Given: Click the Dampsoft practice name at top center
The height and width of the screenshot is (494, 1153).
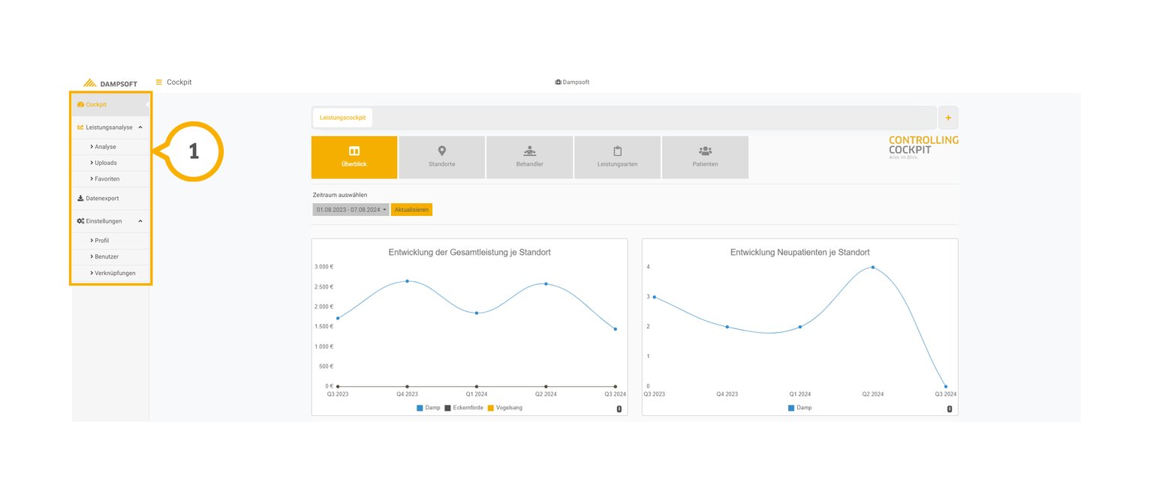Looking at the screenshot, I should [576, 82].
